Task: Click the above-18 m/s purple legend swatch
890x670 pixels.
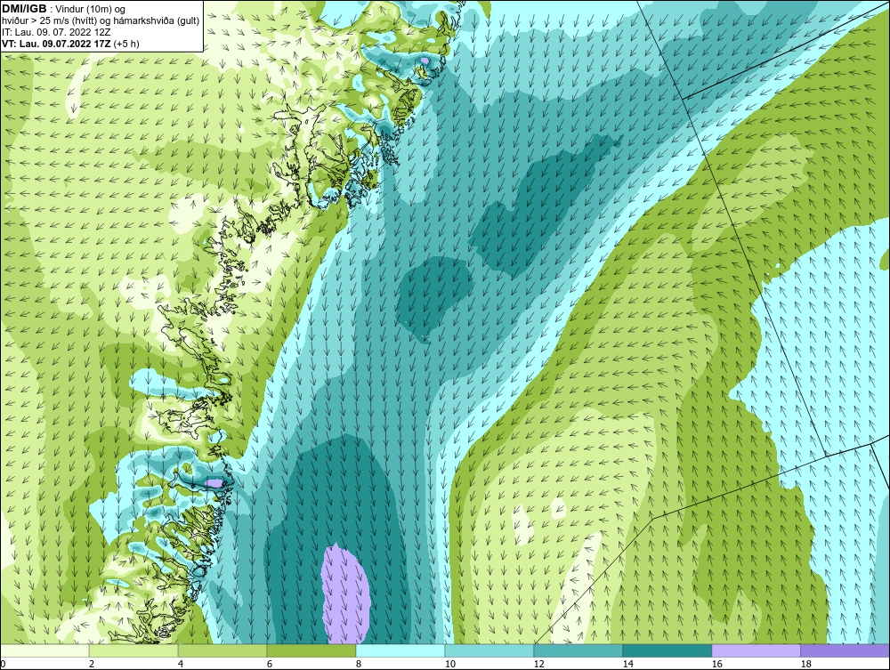Action: pyautogui.click(x=845, y=650)
